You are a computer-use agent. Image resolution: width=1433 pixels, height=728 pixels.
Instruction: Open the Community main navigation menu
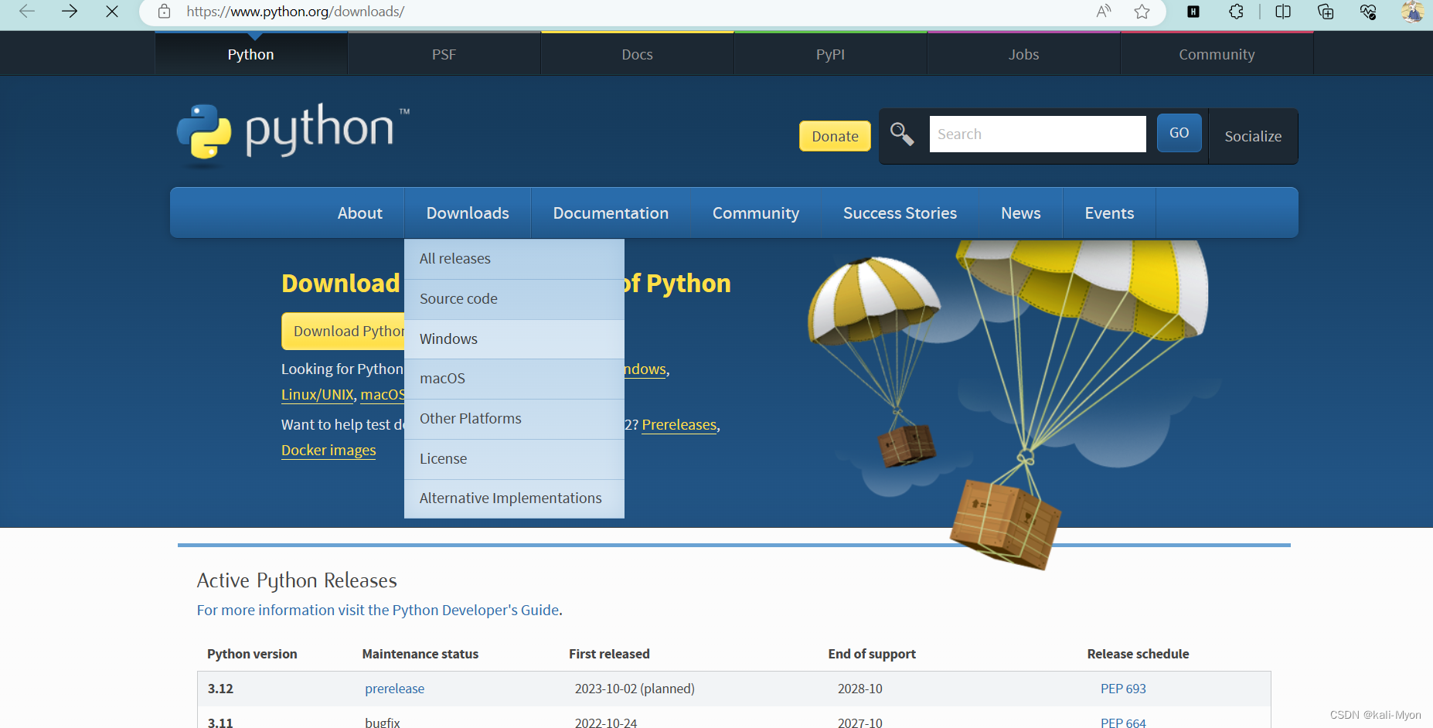[756, 213]
